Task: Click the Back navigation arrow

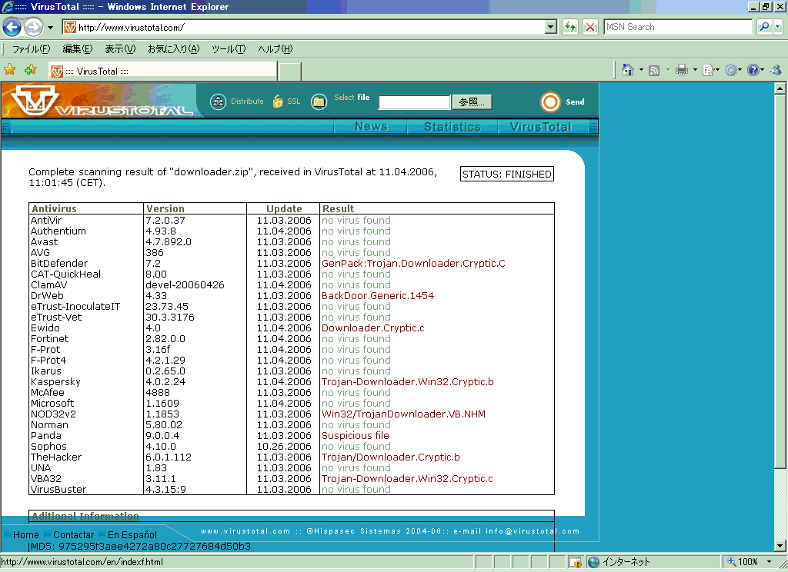Action: coord(12,27)
